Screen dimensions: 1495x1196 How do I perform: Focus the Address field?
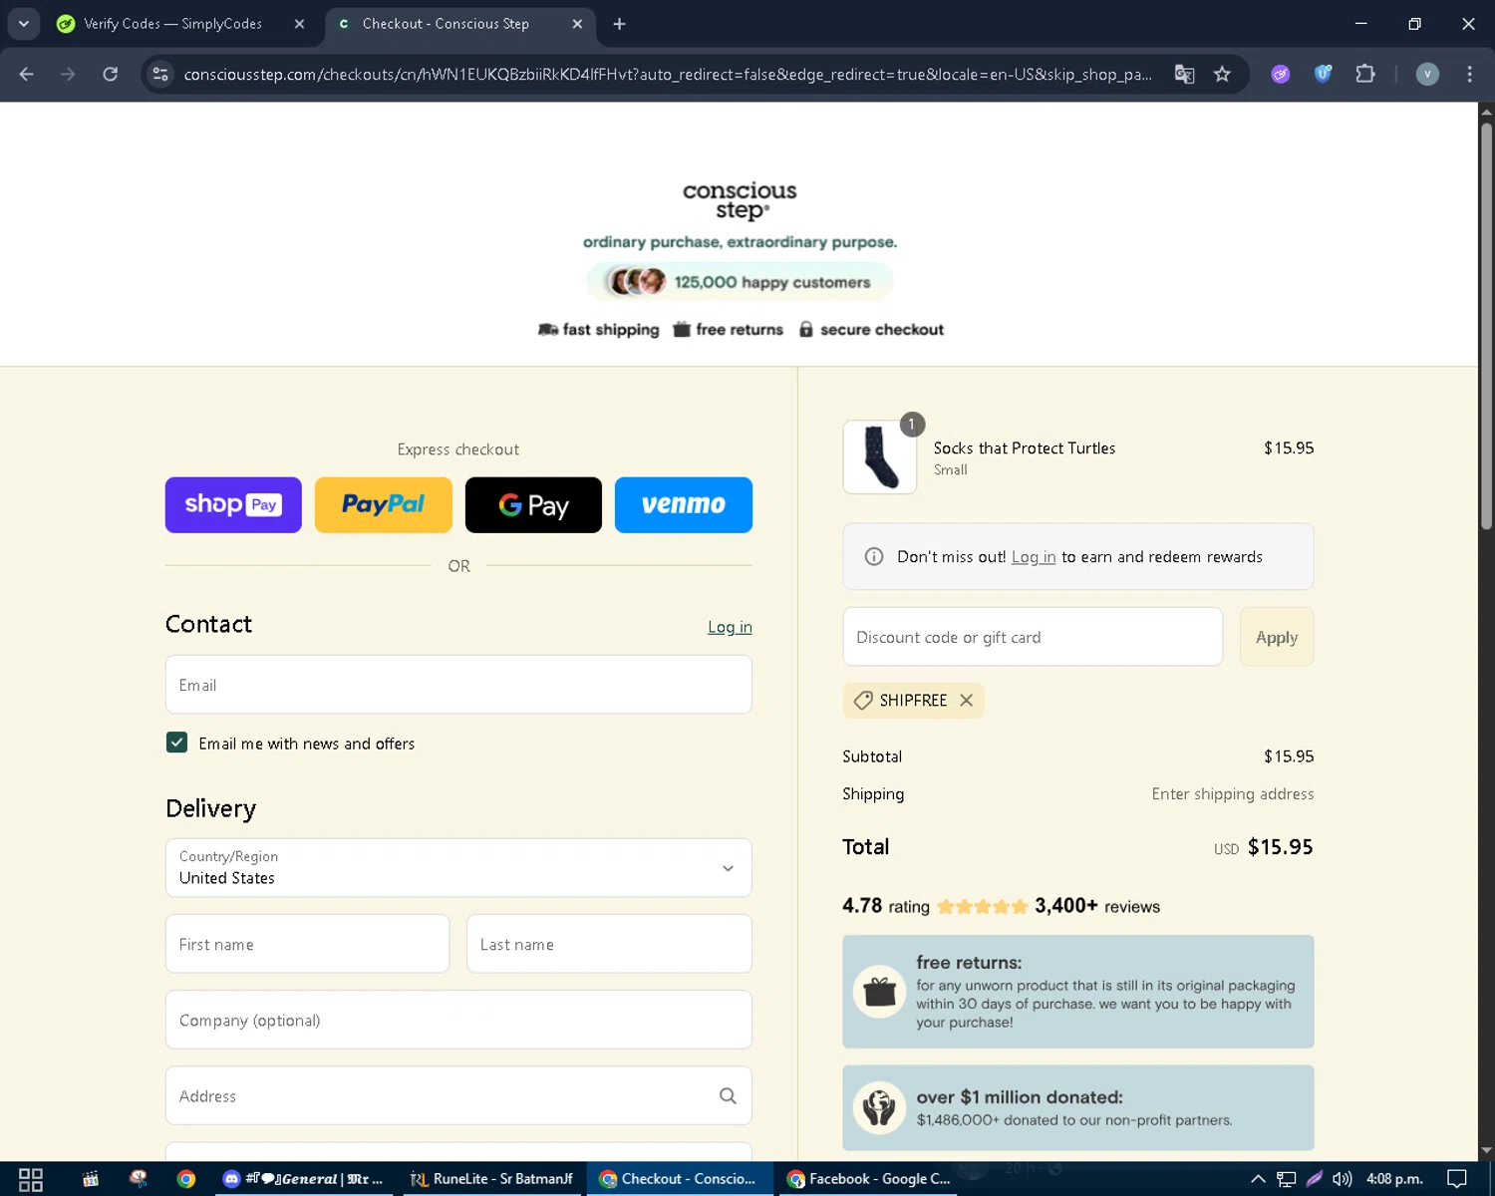[458, 1095]
